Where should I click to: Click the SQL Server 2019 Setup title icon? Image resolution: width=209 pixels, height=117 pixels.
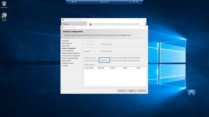pyautogui.click(x=62, y=27)
